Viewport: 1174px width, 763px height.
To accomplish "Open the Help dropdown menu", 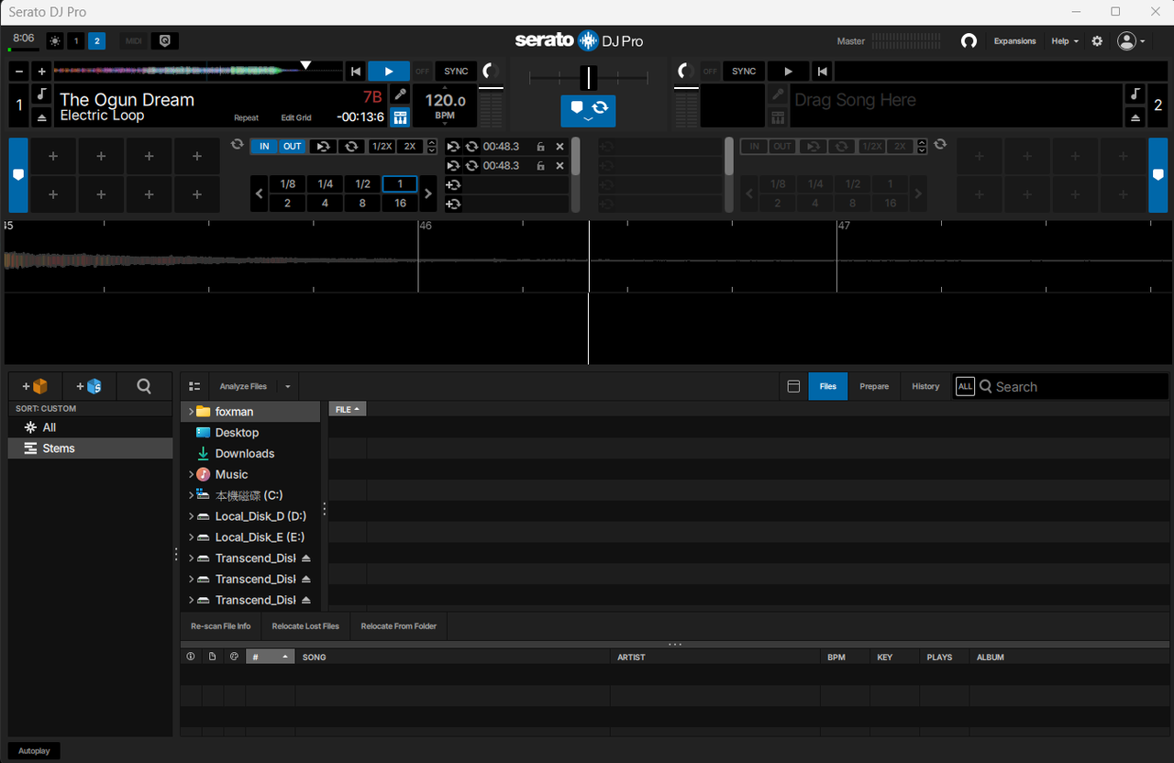I will (1065, 41).
